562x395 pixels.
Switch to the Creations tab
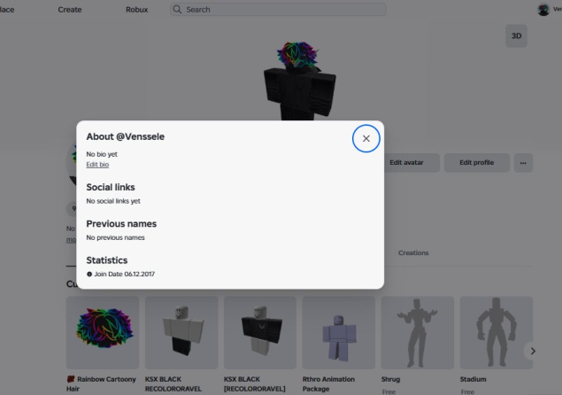point(413,253)
